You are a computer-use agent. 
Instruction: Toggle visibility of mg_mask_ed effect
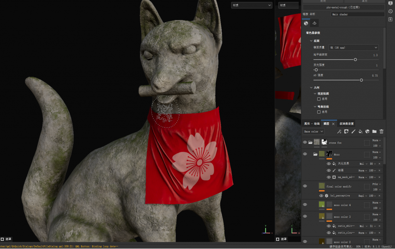point(329,177)
